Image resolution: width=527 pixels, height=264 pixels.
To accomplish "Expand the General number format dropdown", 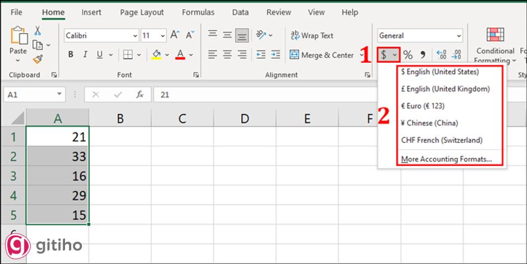I will click(459, 36).
